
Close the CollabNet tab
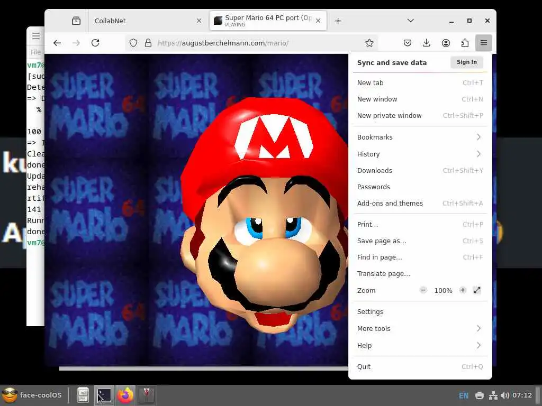pyautogui.click(x=199, y=21)
